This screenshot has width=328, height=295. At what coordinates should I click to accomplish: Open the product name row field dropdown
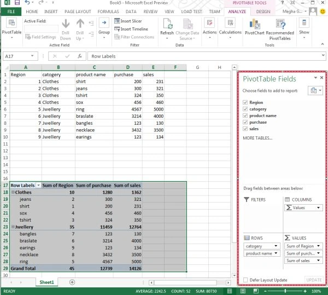276,253
